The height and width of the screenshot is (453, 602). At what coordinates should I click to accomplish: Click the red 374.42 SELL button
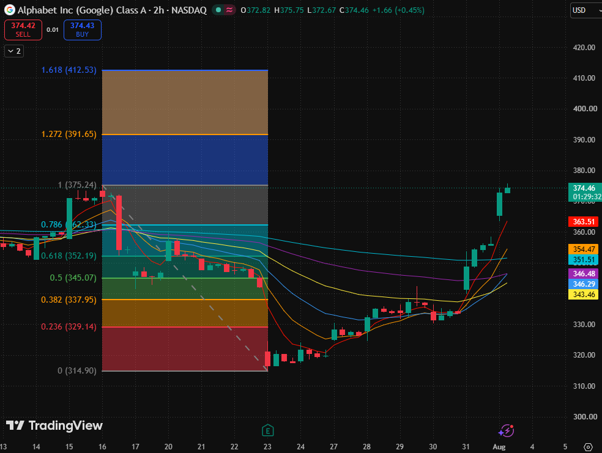23,30
